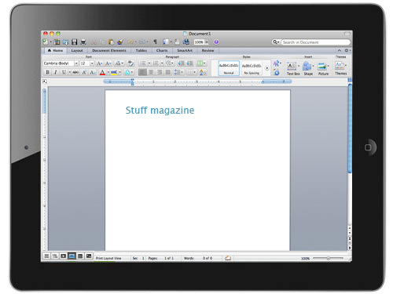Image resolution: width=393 pixels, height=294 pixels.
Task: Click the bulleted list icon
Action: pyautogui.click(x=143, y=64)
